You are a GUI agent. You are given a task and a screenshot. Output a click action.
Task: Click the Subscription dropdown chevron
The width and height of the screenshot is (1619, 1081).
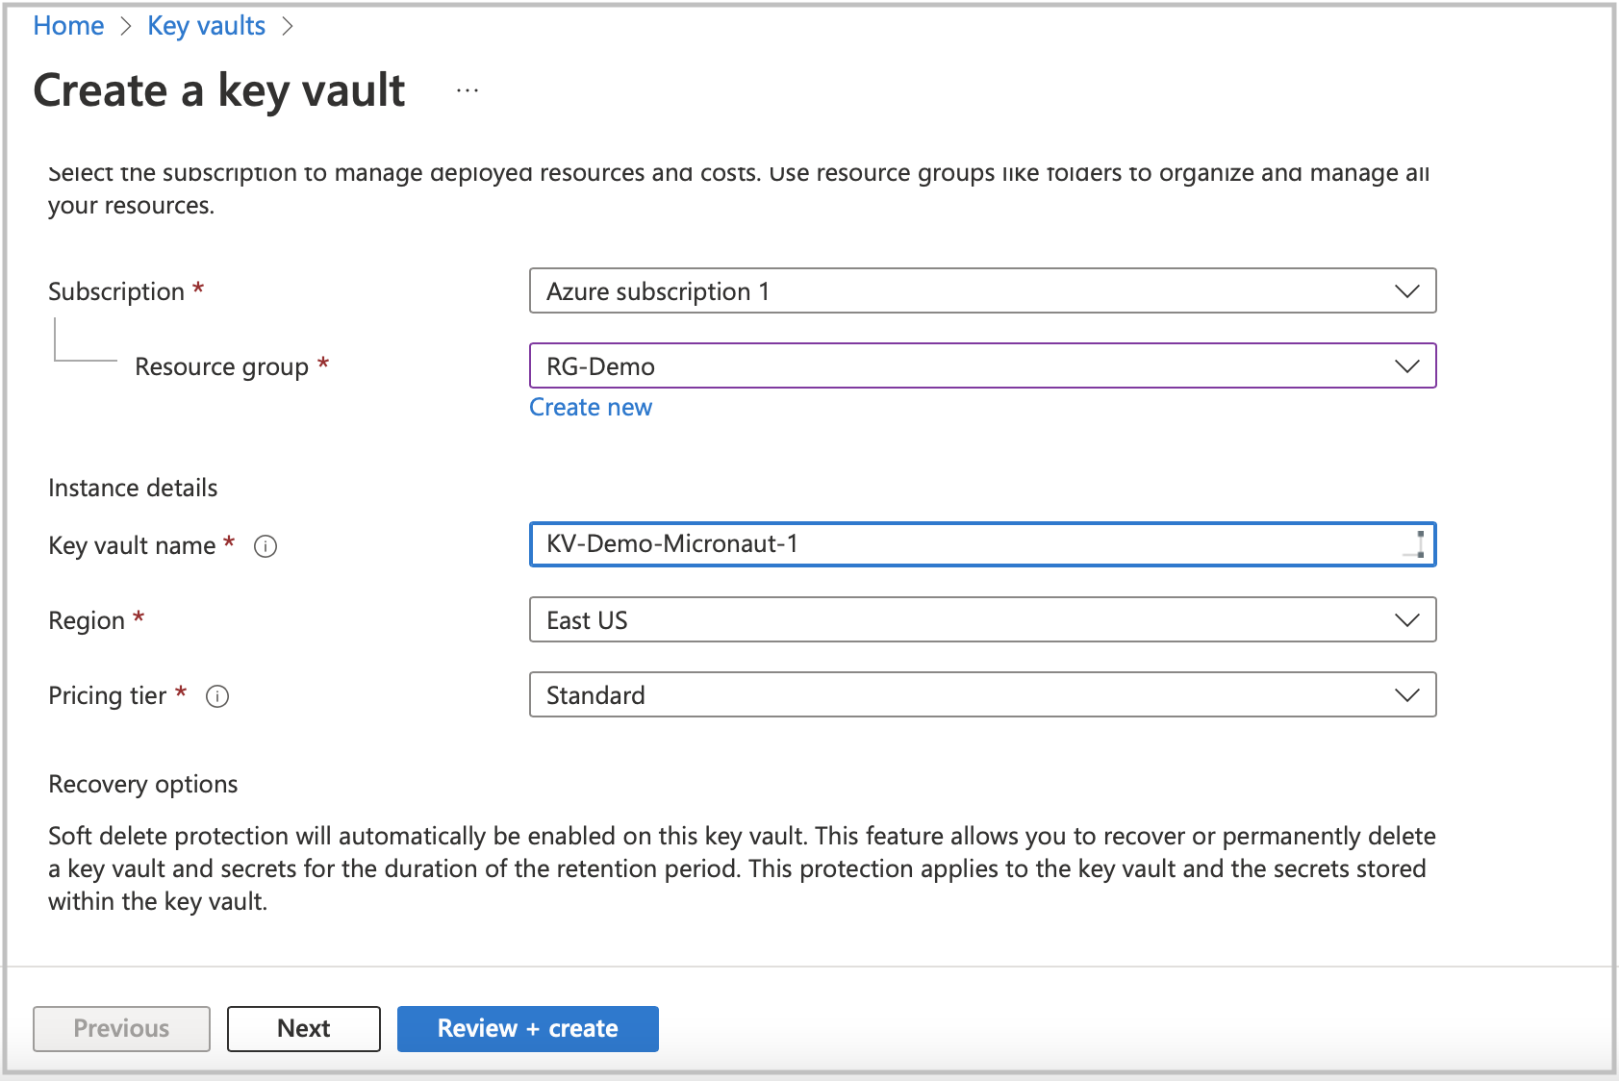coord(1406,290)
